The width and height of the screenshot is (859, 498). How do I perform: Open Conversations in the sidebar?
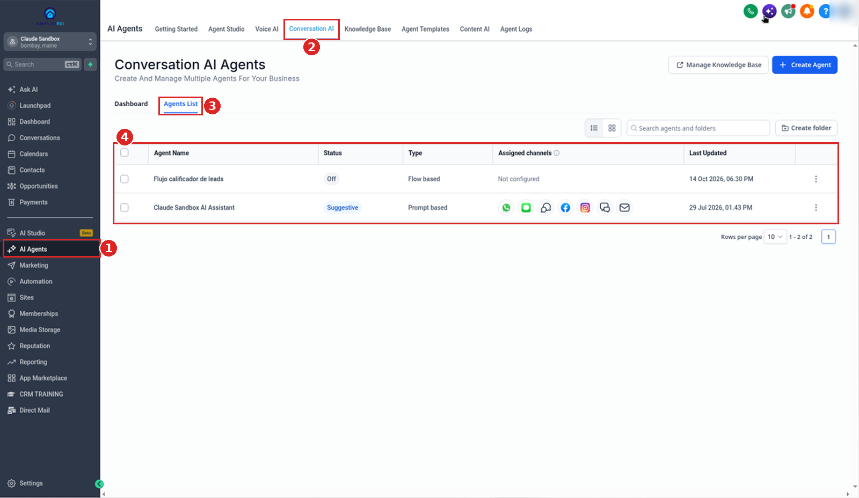pos(40,138)
